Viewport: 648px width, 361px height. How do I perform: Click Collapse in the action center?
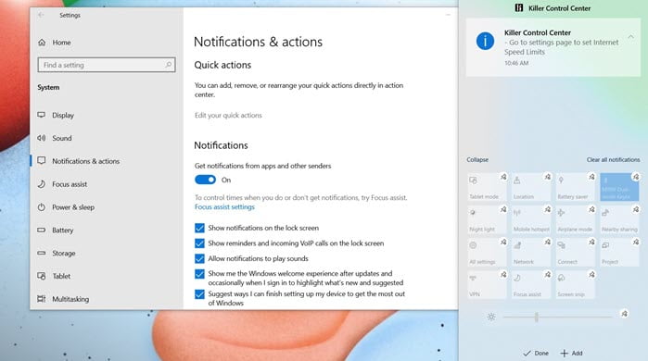click(x=477, y=159)
